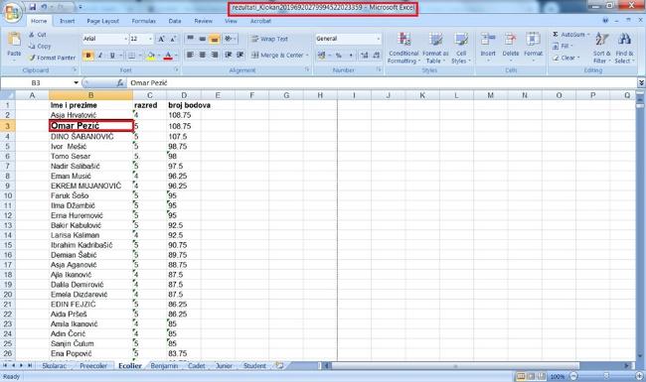Switch to Data tab
Image resolution: width=646 pixels, height=382 pixels.
[175, 21]
